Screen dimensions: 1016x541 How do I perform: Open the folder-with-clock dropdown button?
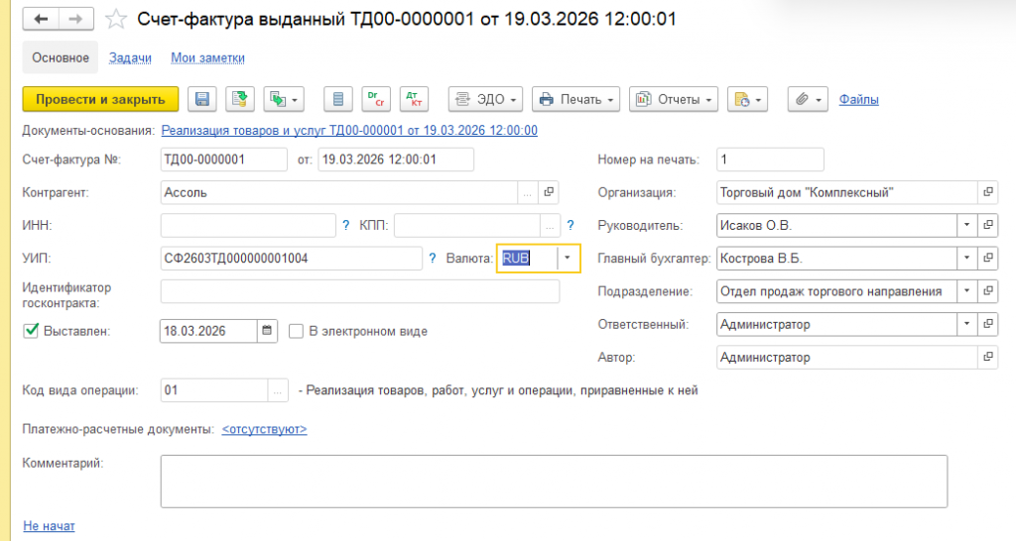[x=747, y=99]
